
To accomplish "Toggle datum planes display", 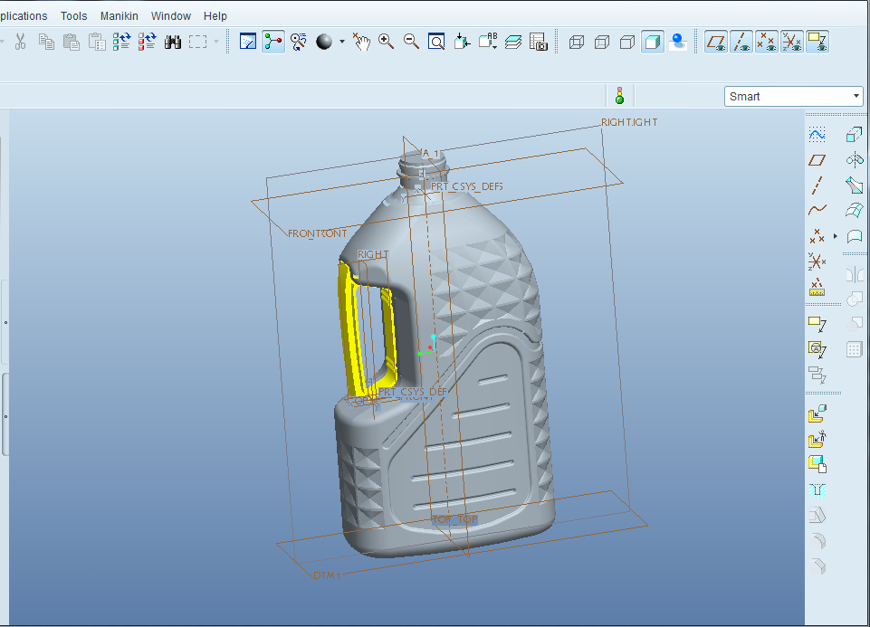I will pos(716,42).
